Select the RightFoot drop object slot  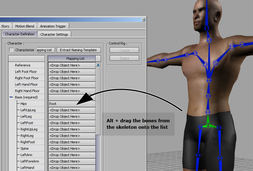(72, 142)
